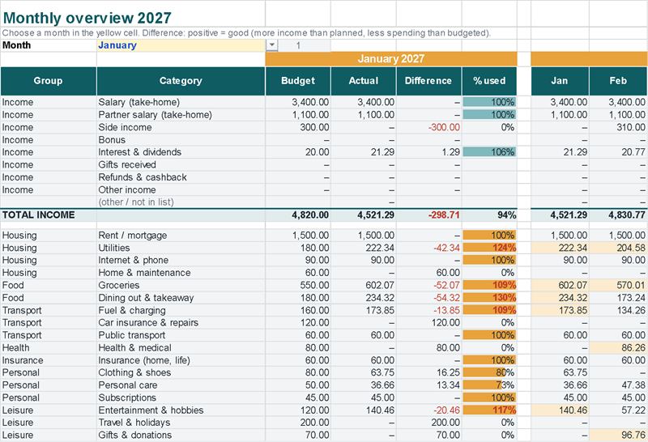Select the Feb column header

click(618, 81)
